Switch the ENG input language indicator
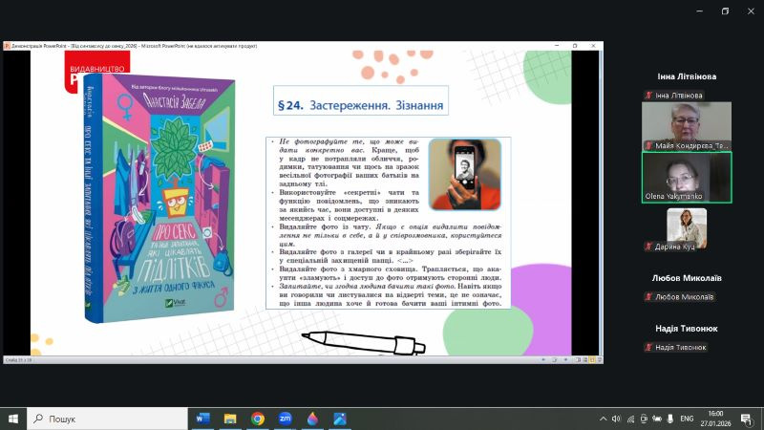 tap(686, 419)
